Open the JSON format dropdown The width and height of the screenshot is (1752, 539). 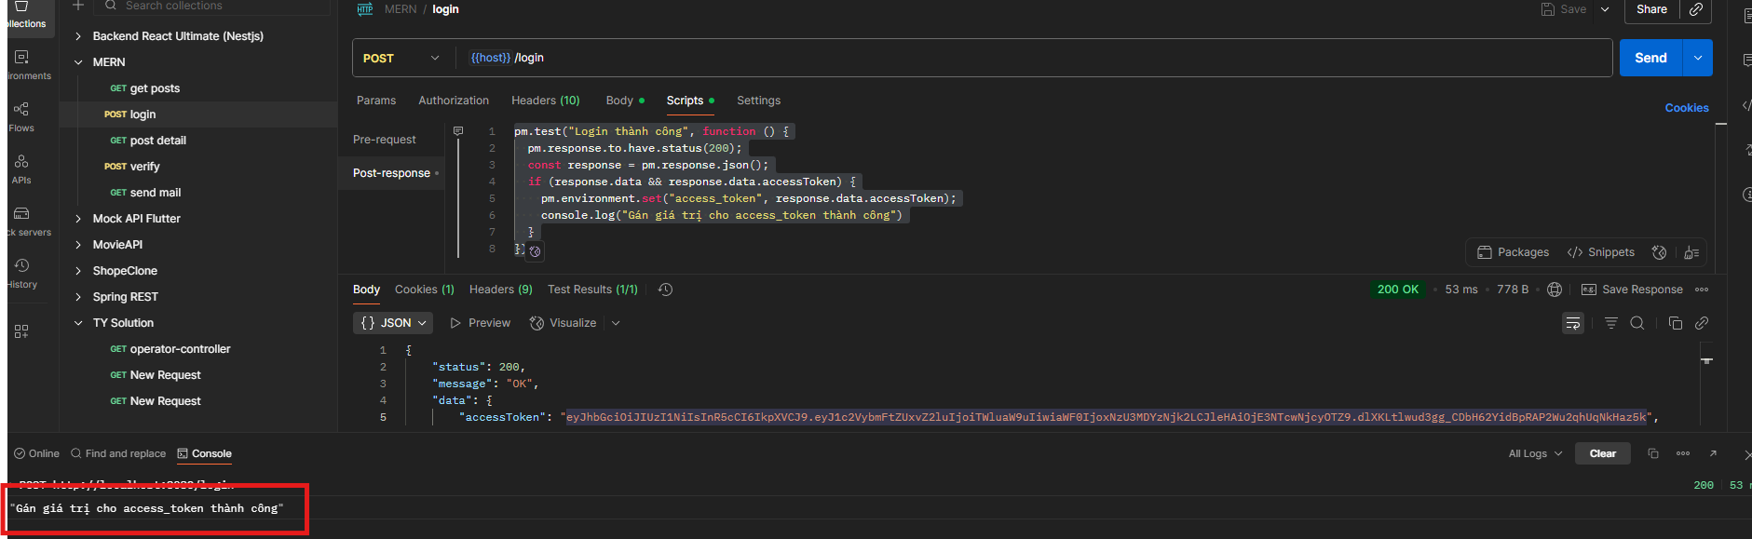(394, 323)
